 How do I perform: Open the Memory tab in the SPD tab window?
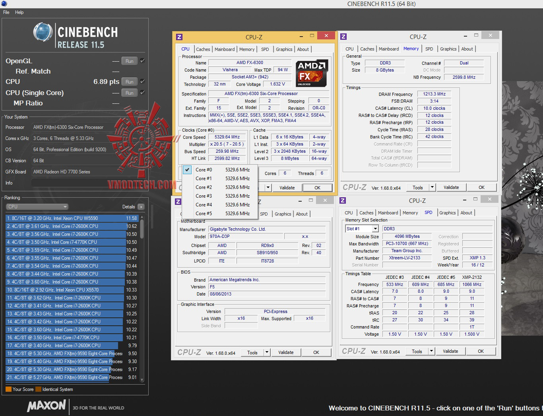point(410,213)
